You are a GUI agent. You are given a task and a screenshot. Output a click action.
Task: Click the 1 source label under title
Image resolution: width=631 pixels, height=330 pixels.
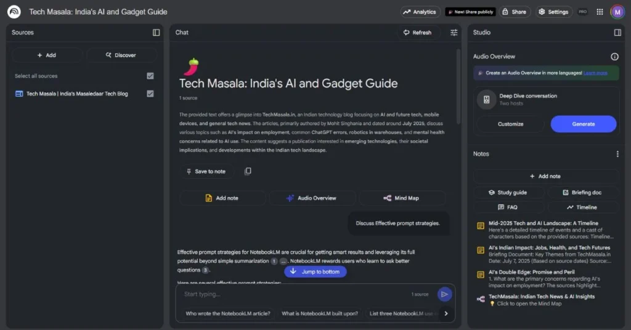189,98
